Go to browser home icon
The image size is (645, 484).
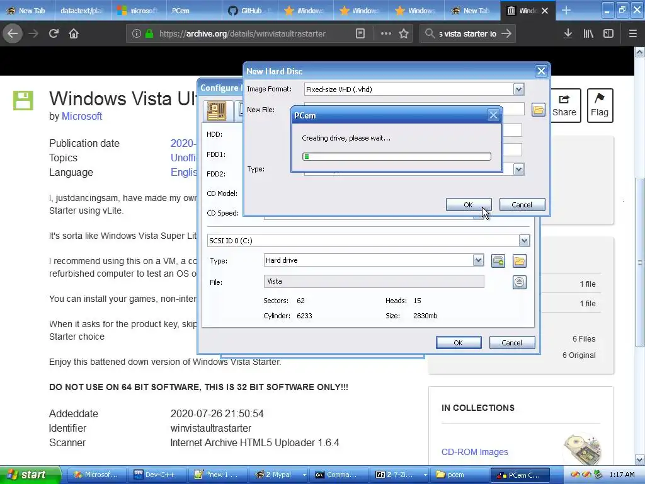pyautogui.click(x=74, y=33)
